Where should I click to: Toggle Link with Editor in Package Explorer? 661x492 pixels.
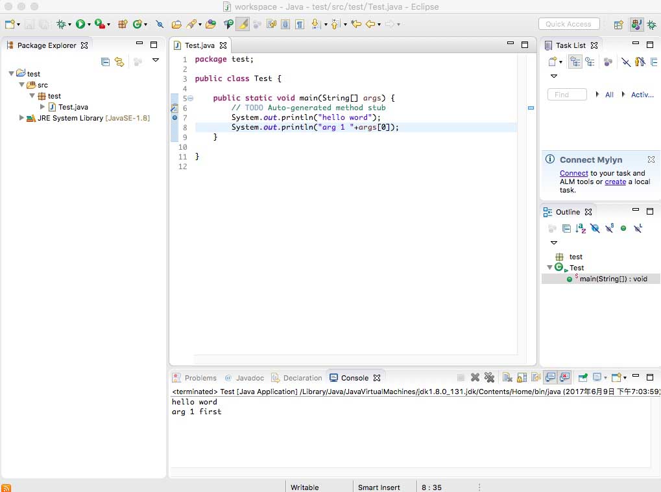[119, 62]
